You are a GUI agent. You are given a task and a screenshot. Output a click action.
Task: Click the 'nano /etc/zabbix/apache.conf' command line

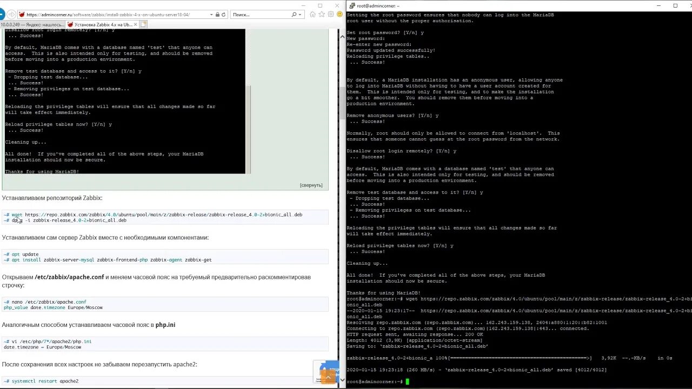pyautogui.click(x=45, y=301)
